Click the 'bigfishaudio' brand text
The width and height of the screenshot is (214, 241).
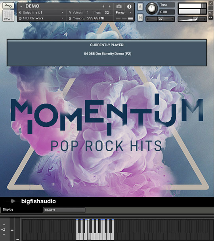[x=38, y=201]
